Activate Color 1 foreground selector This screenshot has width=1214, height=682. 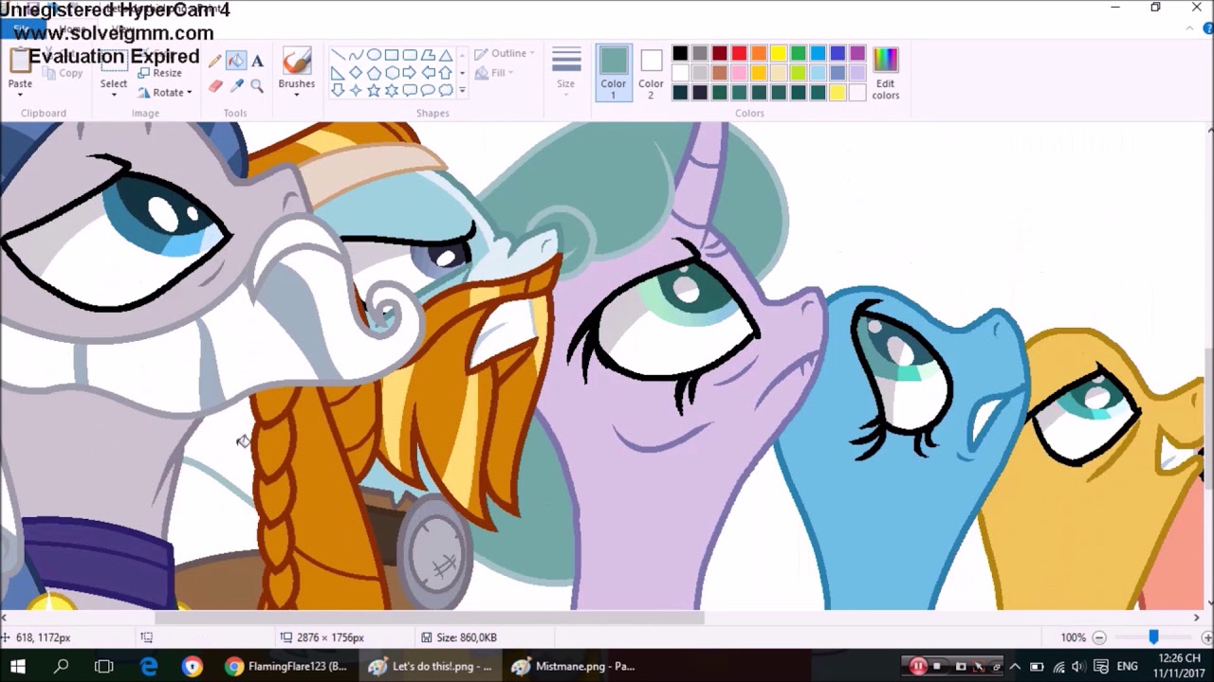pyautogui.click(x=614, y=72)
